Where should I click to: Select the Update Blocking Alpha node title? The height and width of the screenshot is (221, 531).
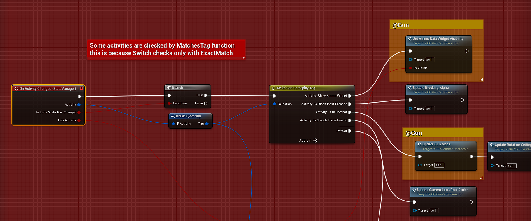point(431,88)
